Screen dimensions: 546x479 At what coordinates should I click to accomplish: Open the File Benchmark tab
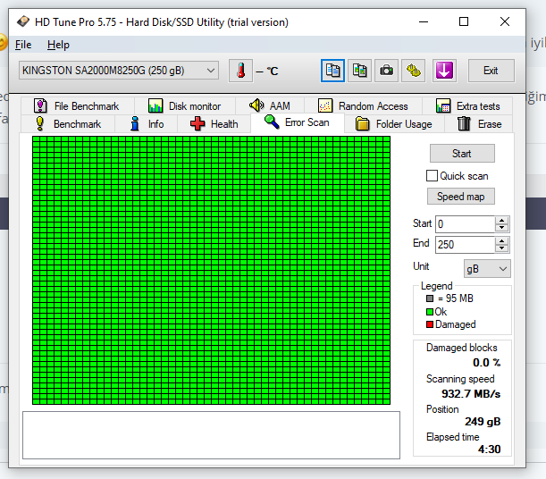click(78, 105)
